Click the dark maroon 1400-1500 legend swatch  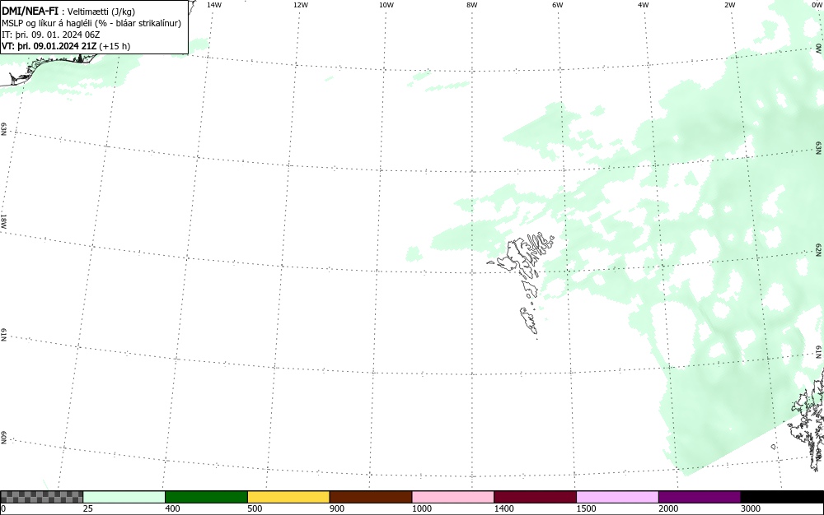point(535,497)
